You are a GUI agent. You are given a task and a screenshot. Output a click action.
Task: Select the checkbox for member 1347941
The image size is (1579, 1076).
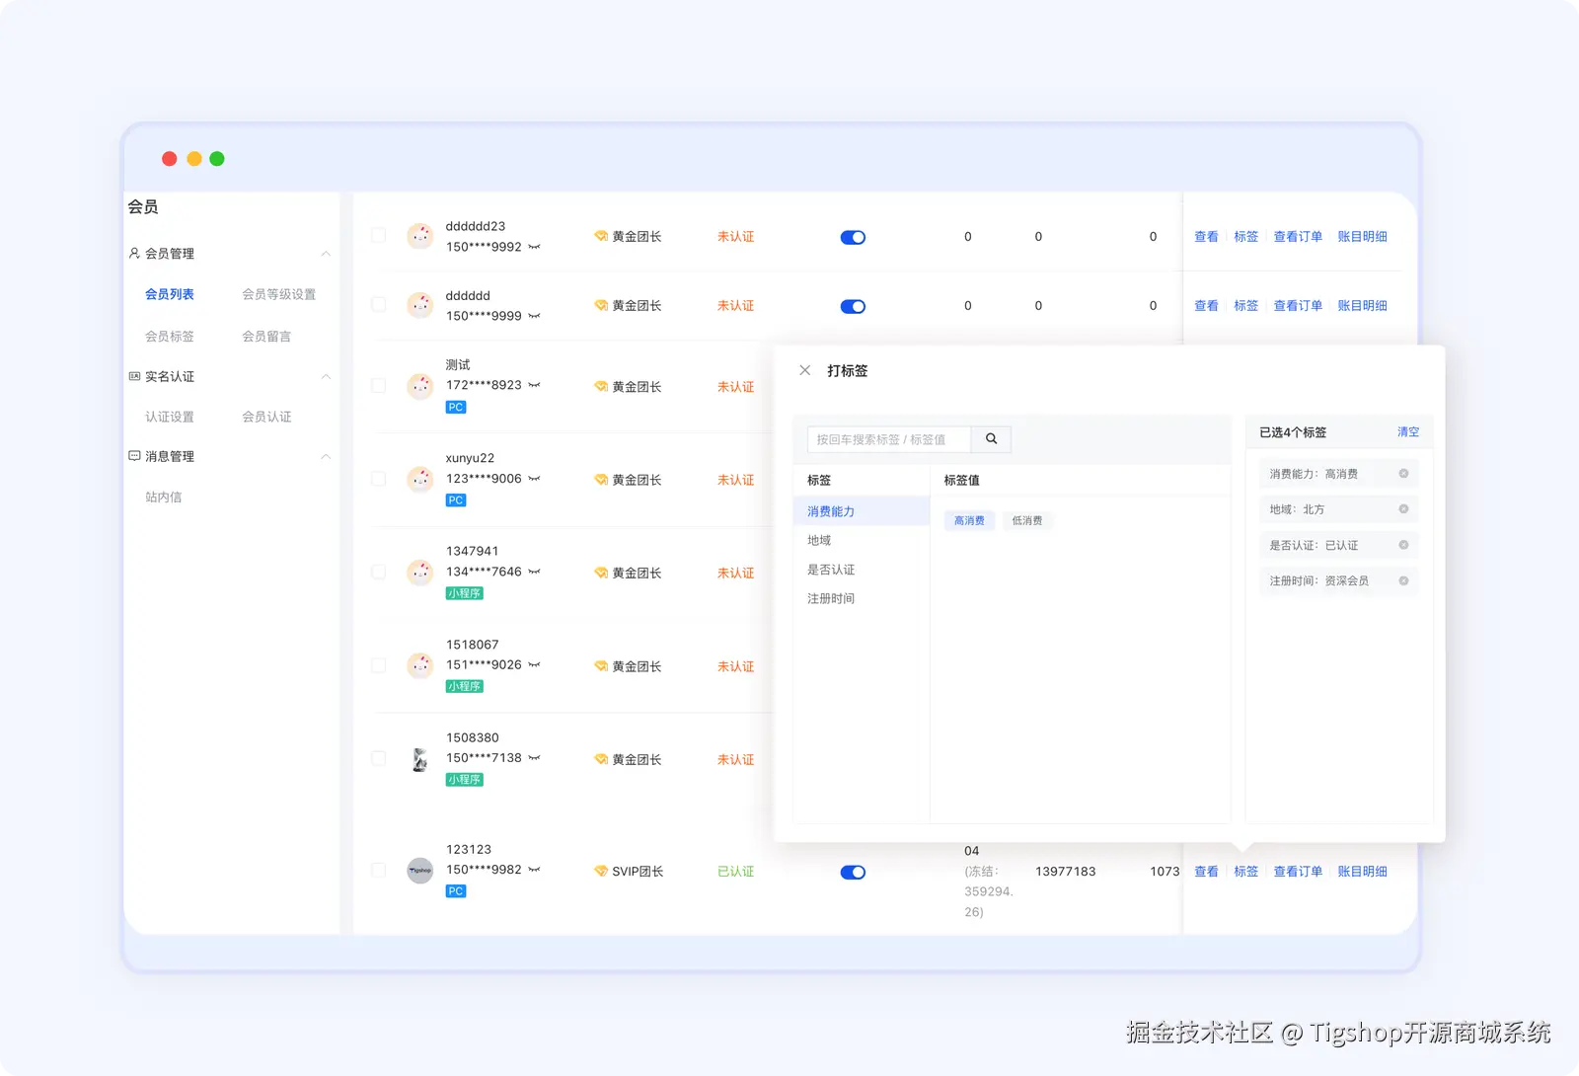(x=378, y=572)
